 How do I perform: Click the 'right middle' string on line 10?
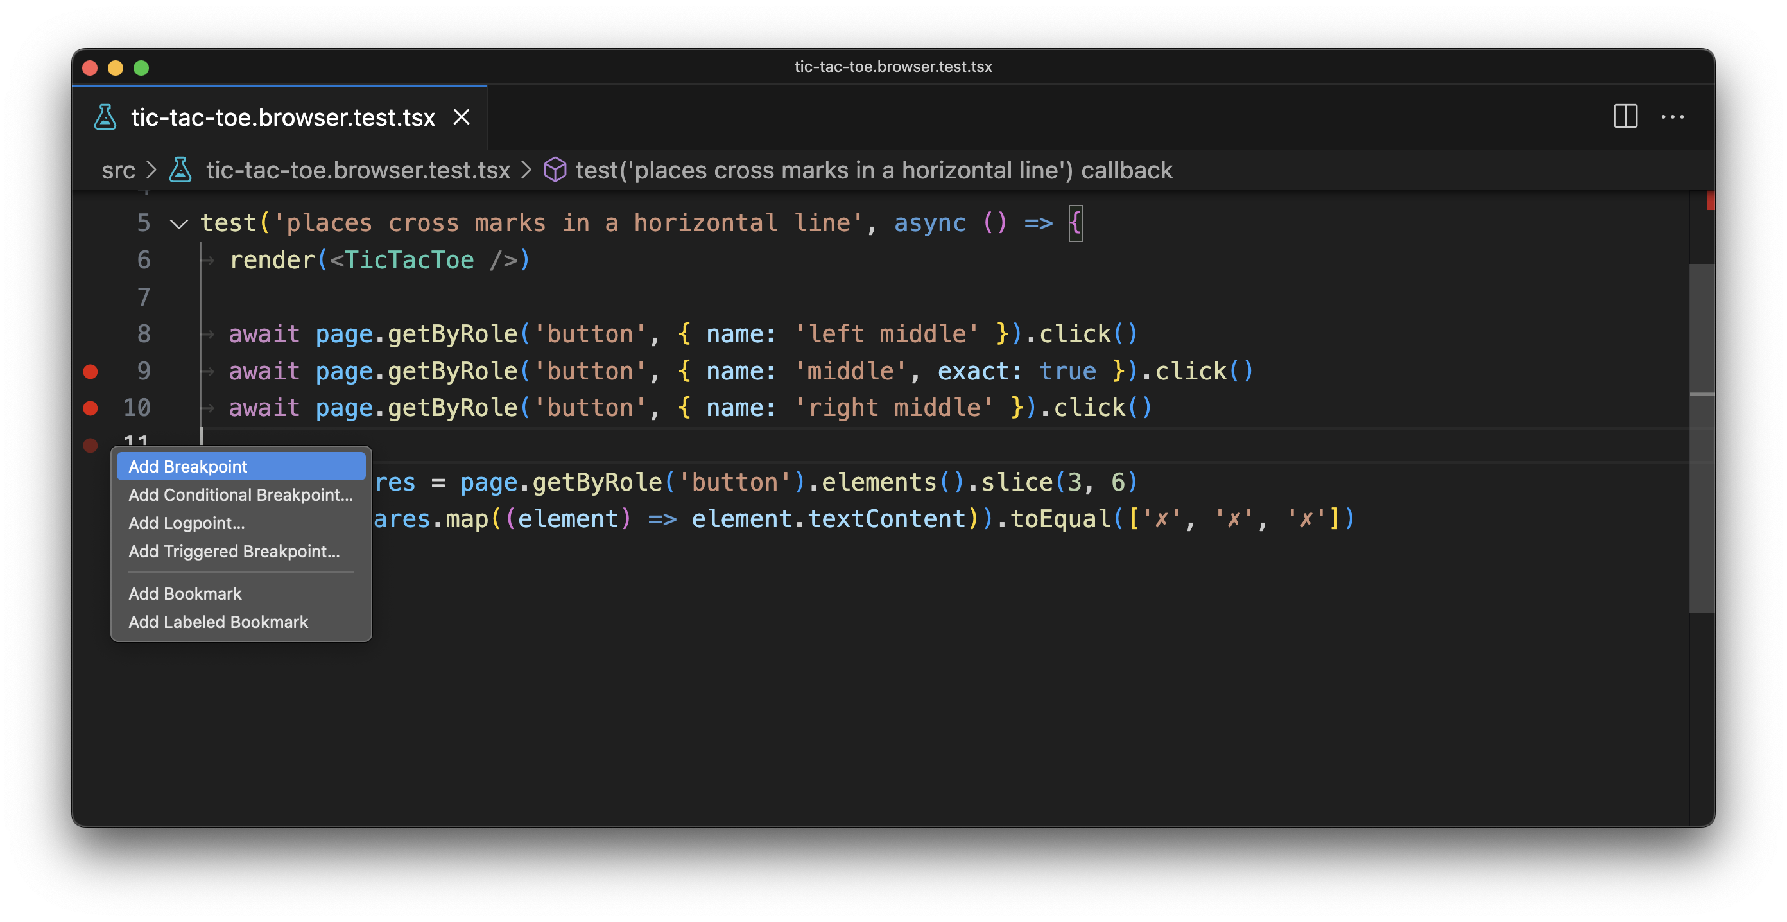[x=893, y=408]
